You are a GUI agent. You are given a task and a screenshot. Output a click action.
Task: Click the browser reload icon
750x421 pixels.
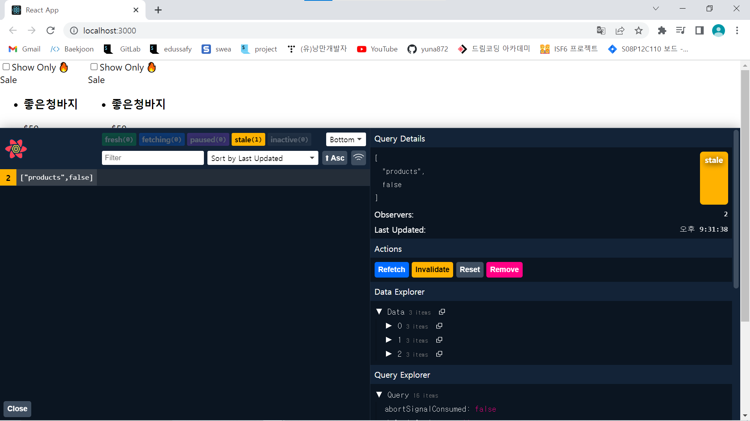[50, 30]
